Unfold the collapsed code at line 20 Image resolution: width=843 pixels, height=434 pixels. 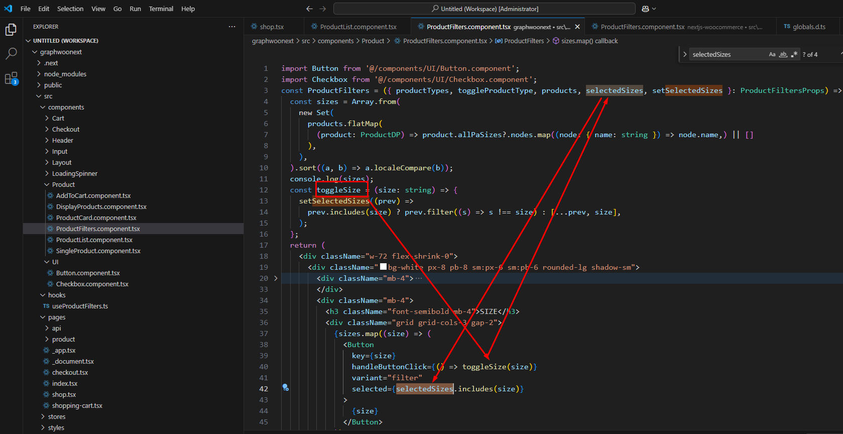[x=276, y=278]
